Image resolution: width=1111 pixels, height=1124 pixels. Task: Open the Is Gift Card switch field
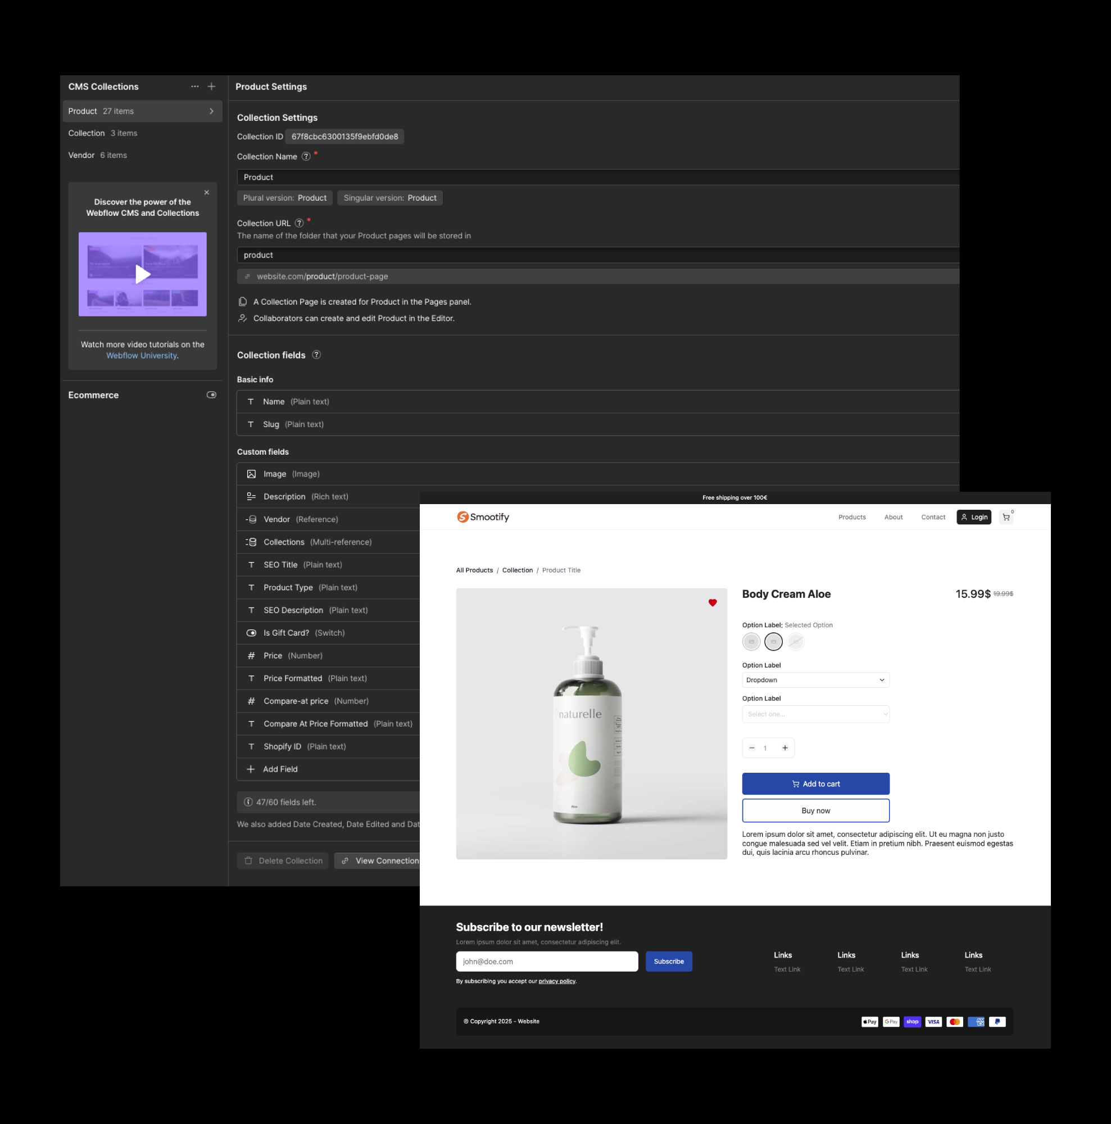[x=286, y=633]
